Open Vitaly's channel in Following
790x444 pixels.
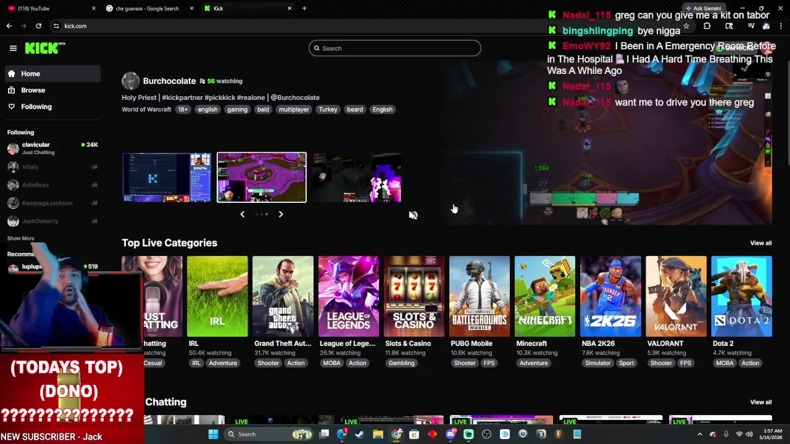[x=52, y=166]
